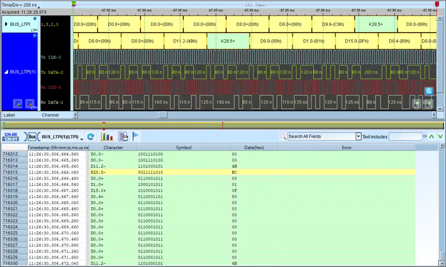Expand the BUS_LTPI bus group
The width and height of the screenshot is (446, 267).
pyautogui.click(x=6, y=24)
